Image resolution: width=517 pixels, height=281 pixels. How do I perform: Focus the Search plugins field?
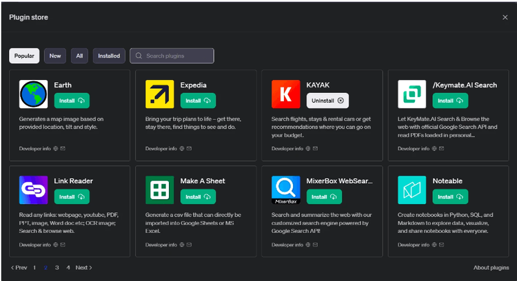[172, 56]
